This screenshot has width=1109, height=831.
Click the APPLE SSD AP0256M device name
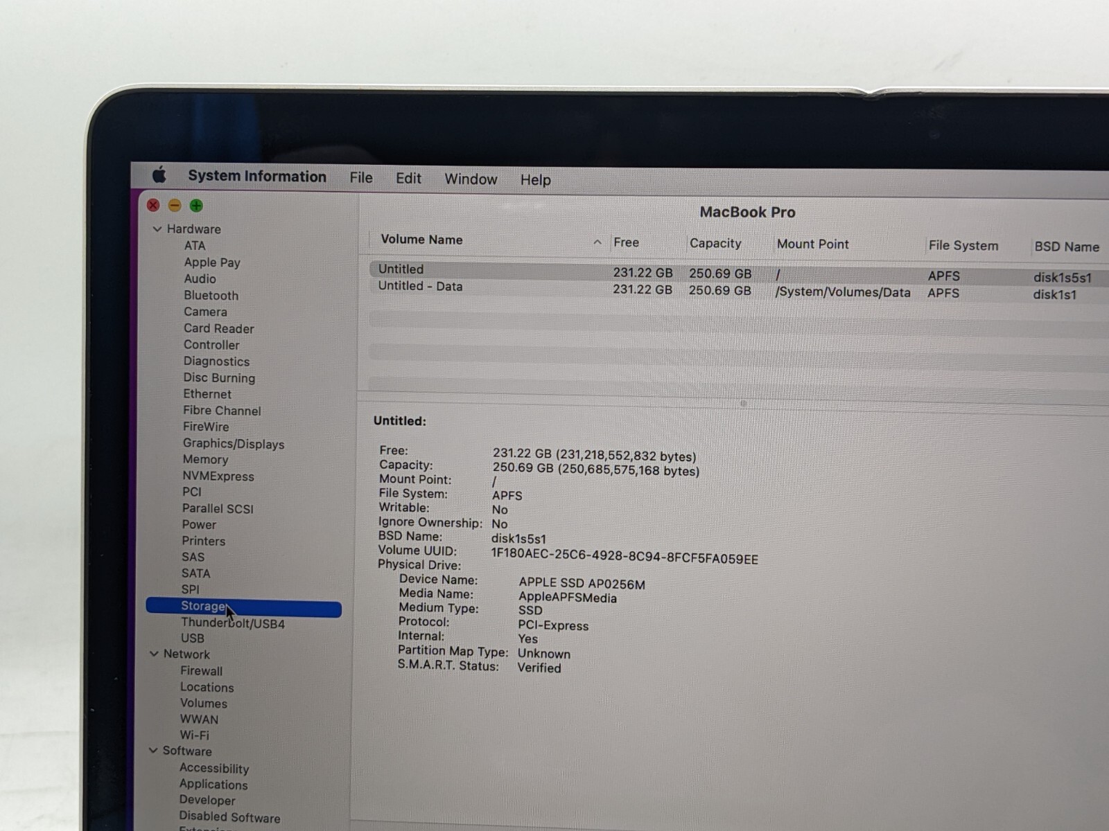582,584
